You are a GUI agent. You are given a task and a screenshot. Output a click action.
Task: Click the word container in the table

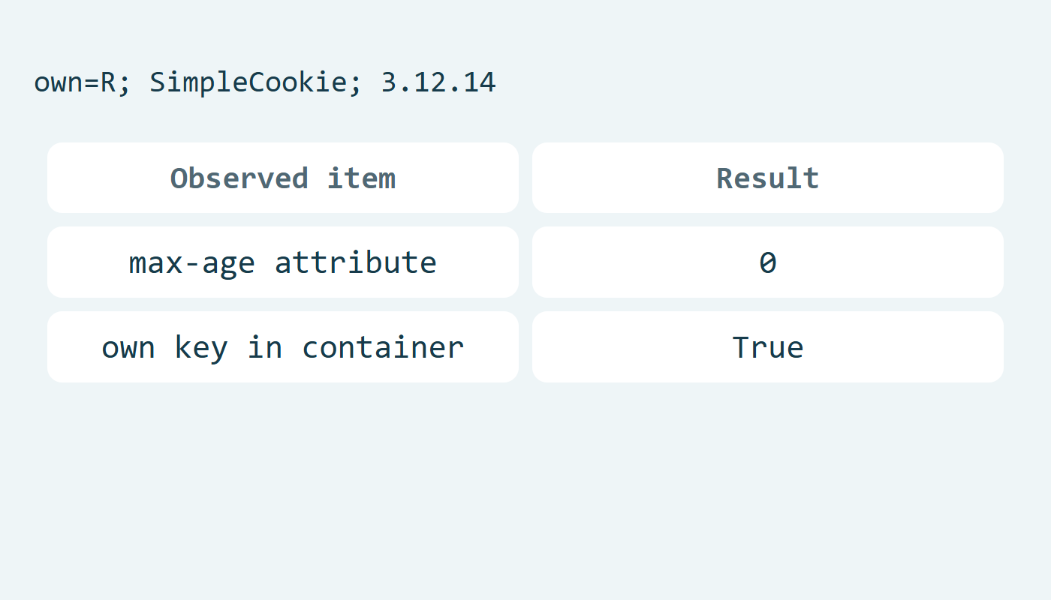point(384,347)
